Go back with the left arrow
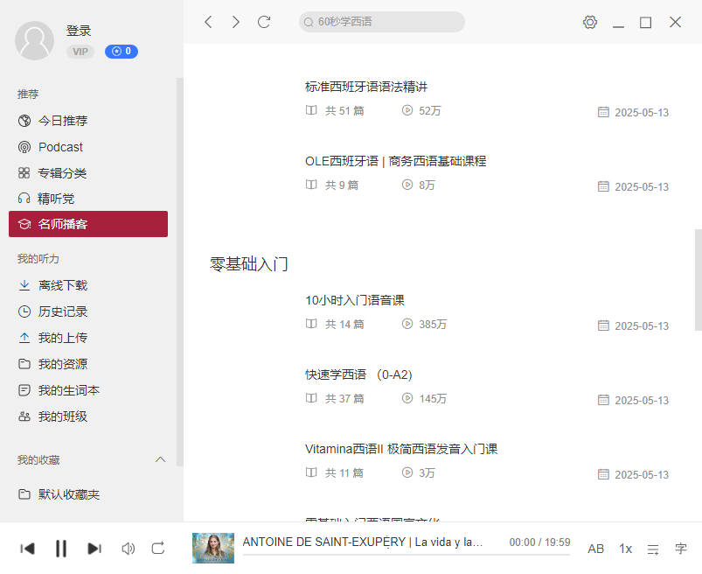This screenshot has height=574, width=702. coord(208,22)
